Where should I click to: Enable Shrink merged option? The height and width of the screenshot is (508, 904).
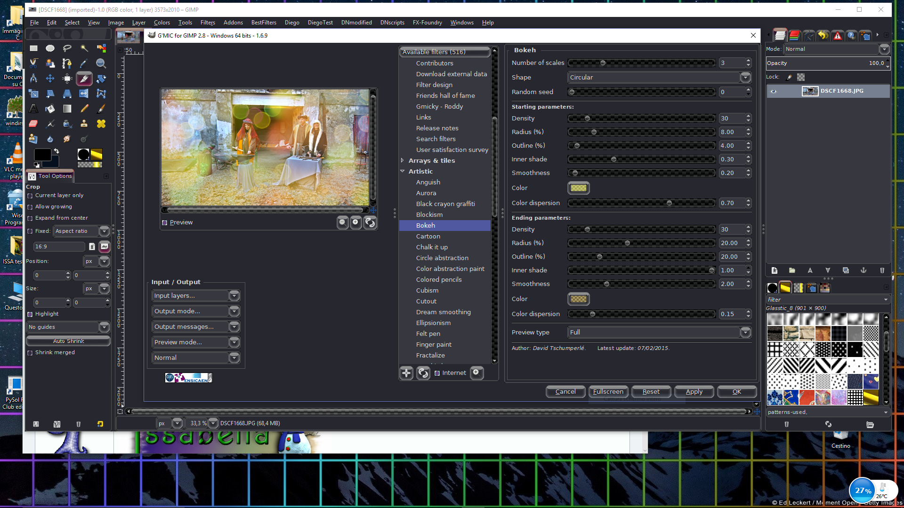tap(30, 353)
